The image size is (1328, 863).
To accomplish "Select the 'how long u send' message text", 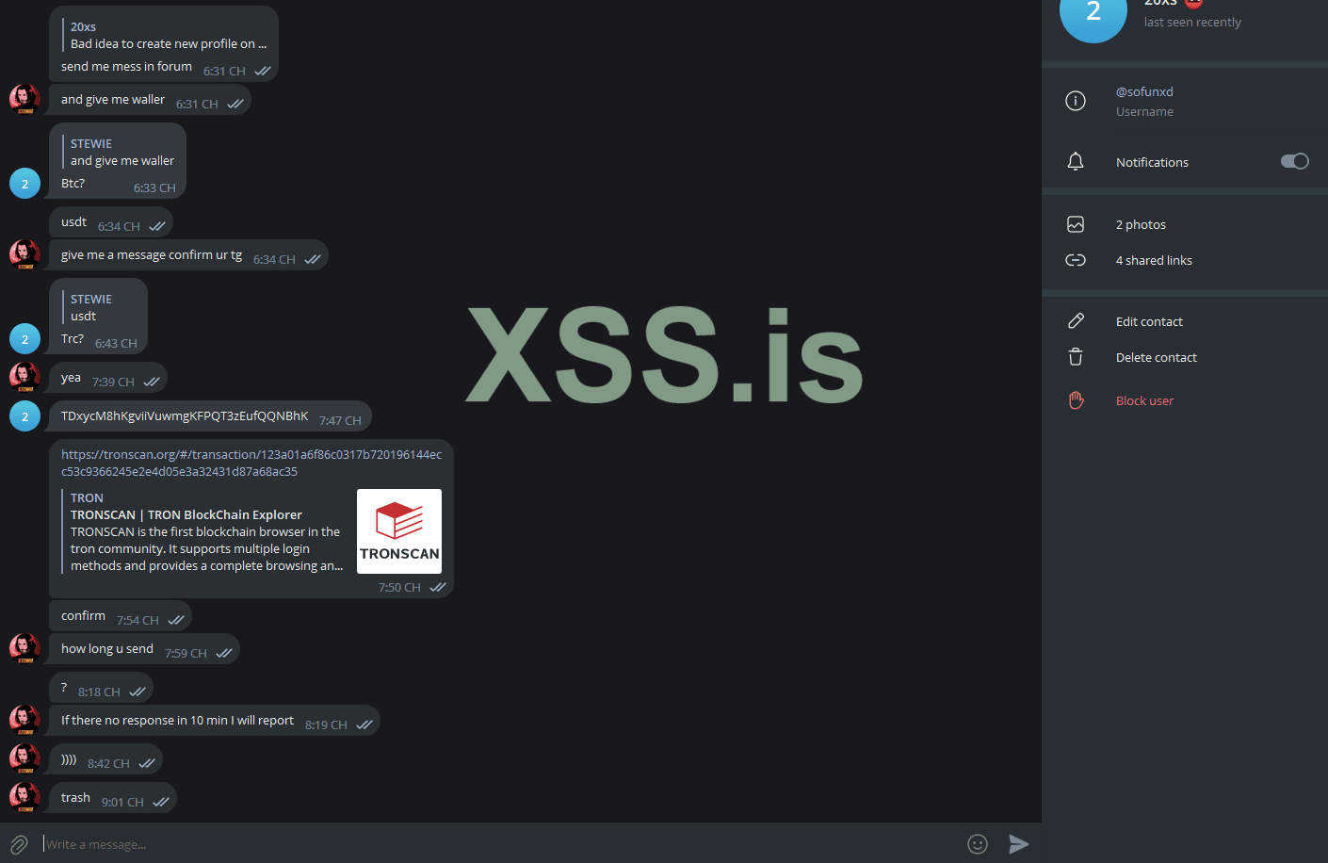I will click(107, 648).
